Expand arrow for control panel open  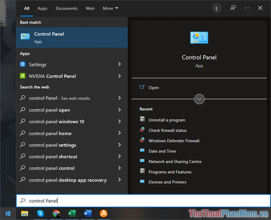point(119,110)
